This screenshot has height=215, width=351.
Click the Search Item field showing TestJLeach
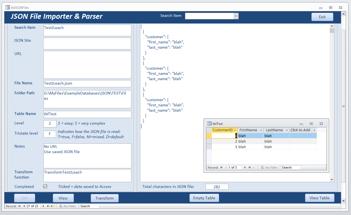coord(87,30)
